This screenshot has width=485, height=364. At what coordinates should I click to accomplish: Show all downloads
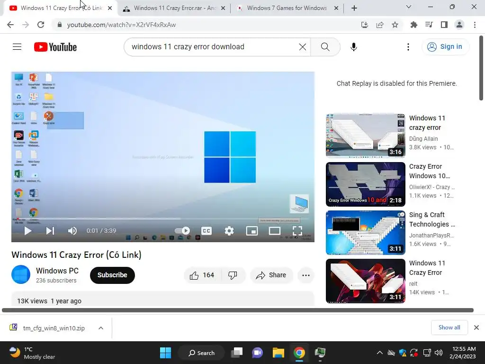click(x=449, y=328)
